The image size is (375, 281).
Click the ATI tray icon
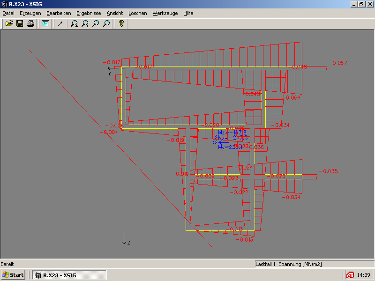tap(350, 275)
